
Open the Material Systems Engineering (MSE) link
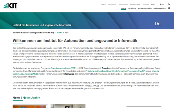[x=25, y=74]
